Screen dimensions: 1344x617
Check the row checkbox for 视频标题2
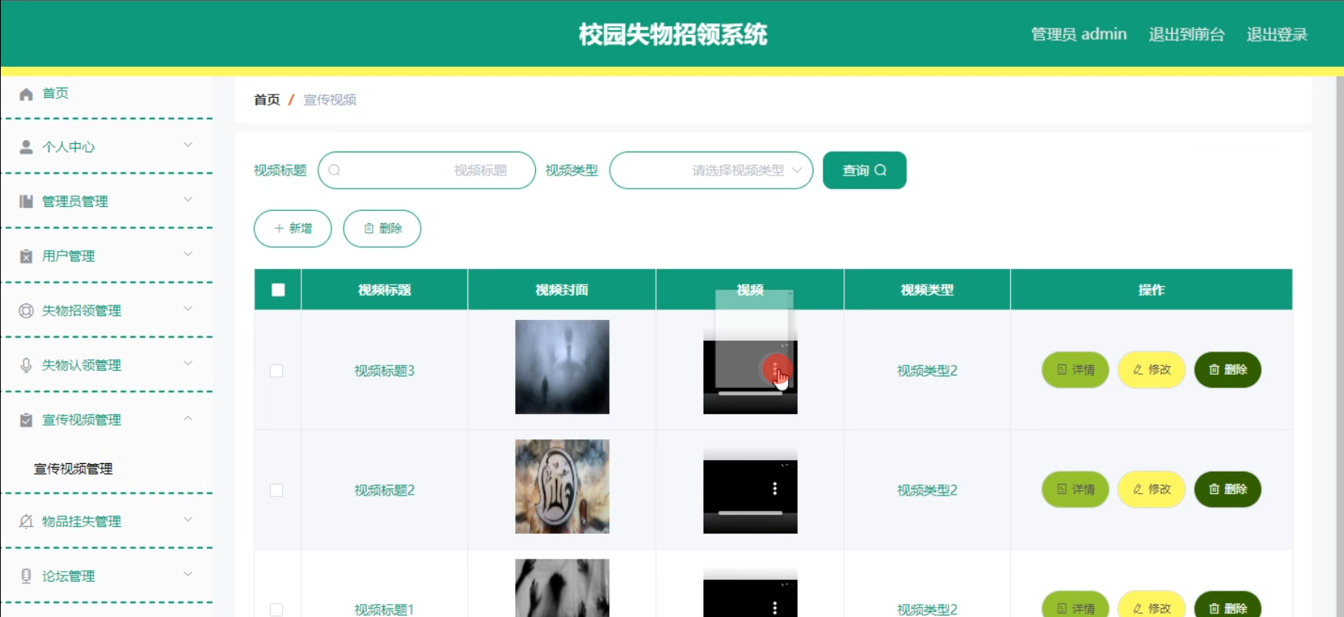point(277,490)
